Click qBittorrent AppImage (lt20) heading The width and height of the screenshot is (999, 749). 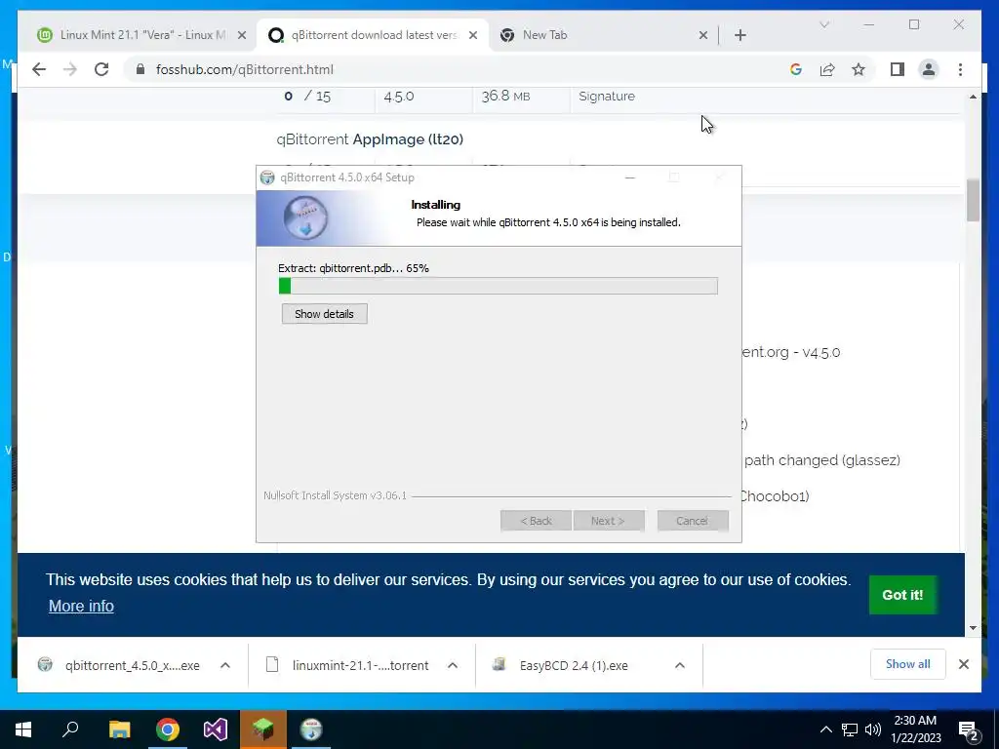click(370, 139)
